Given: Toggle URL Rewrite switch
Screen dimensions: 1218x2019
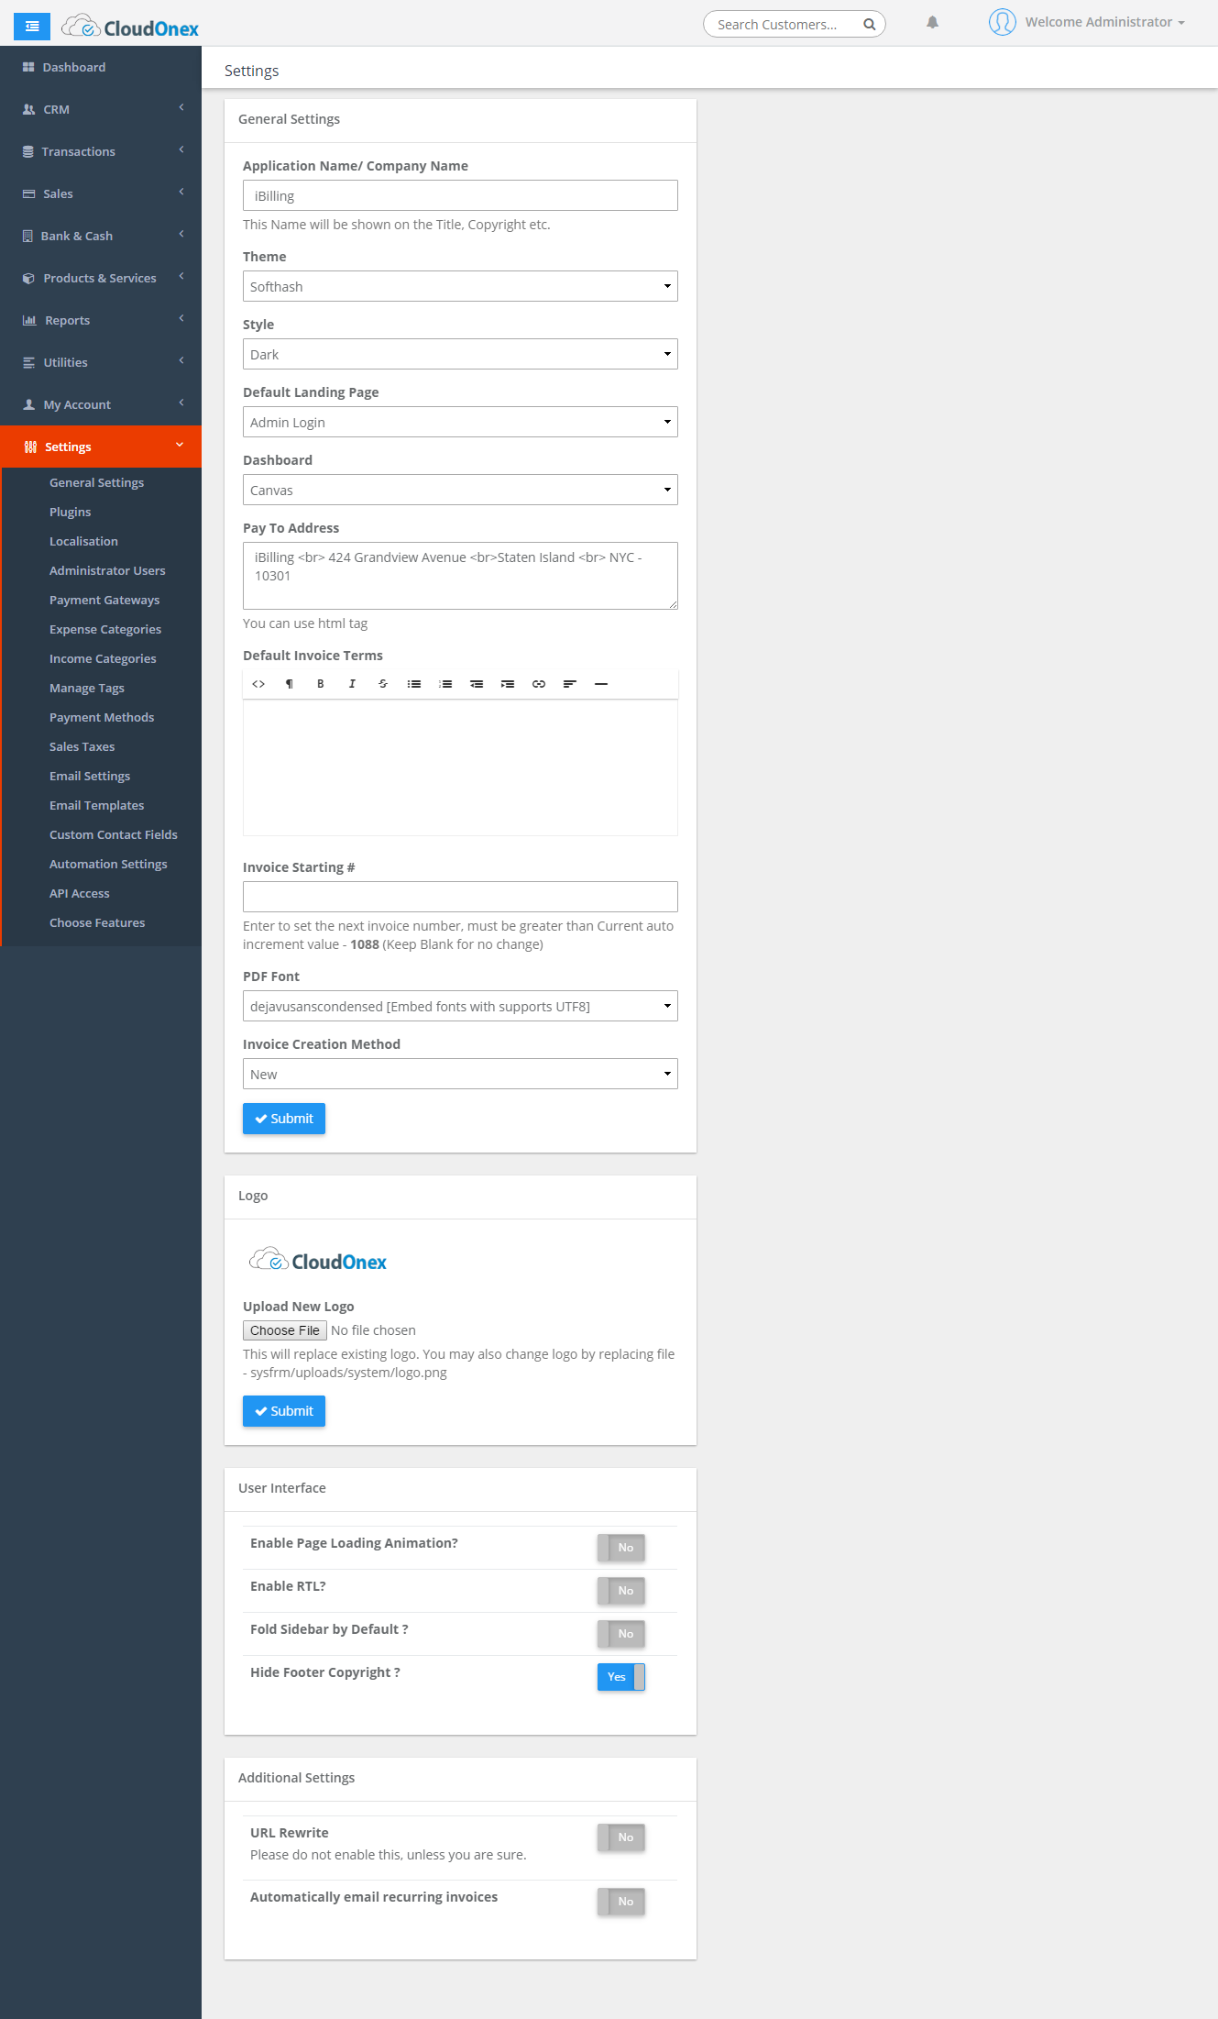Looking at the screenshot, I should pyautogui.click(x=621, y=1837).
